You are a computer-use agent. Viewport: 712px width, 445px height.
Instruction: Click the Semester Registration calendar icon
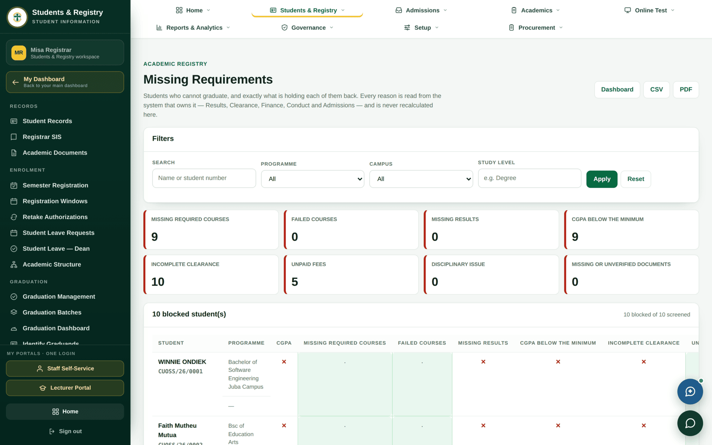click(x=14, y=185)
